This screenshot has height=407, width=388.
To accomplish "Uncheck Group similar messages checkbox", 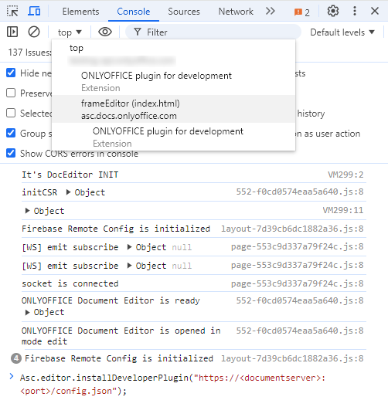I will pyautogui.click(x=11, y=133).
